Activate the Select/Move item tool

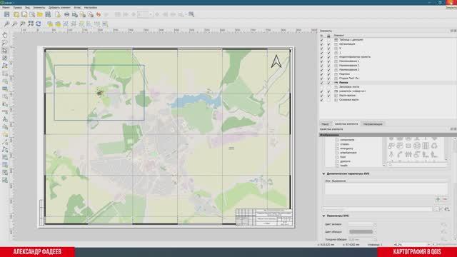point(5,51)
